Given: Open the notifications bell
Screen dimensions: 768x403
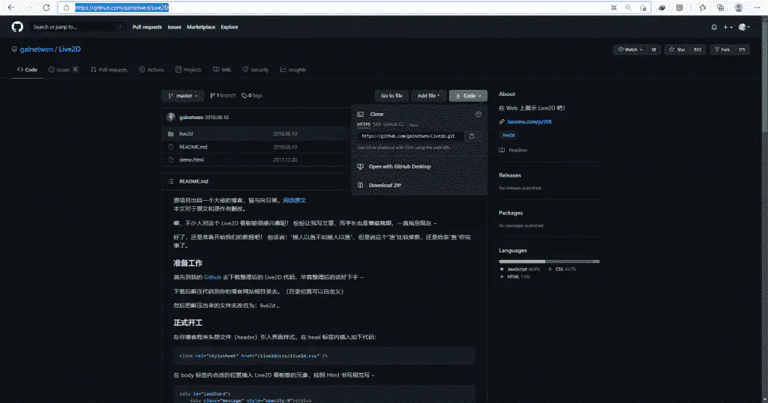Looking at the screenshot, I should (714, 28).
